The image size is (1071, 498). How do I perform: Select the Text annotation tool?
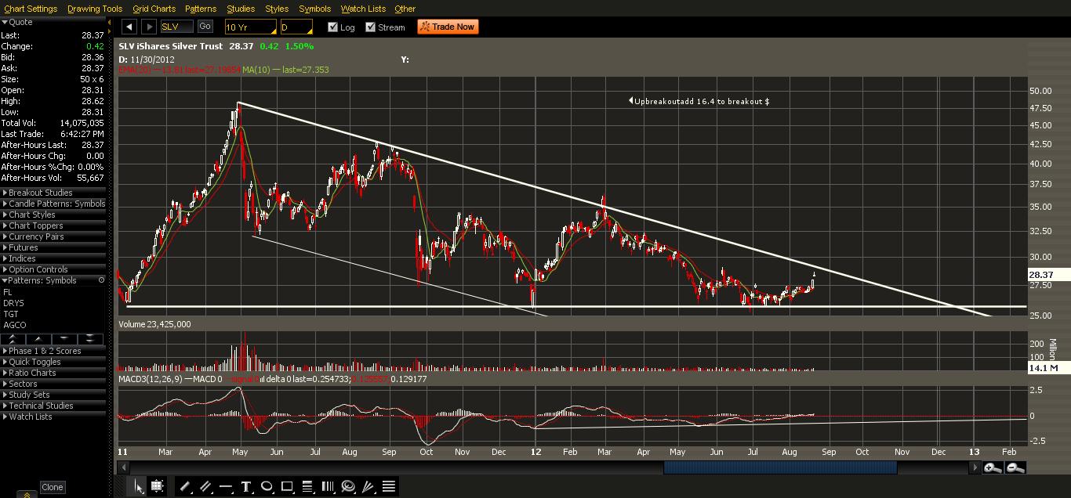point(246,486)
